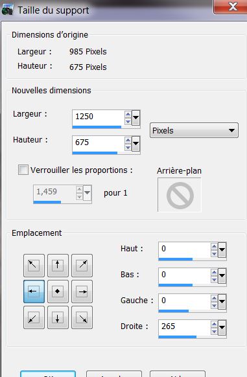This screenshot has width=247, height=377.
Task: Enable Verrouiller les proportions checkbox
Action: point(23,170)
